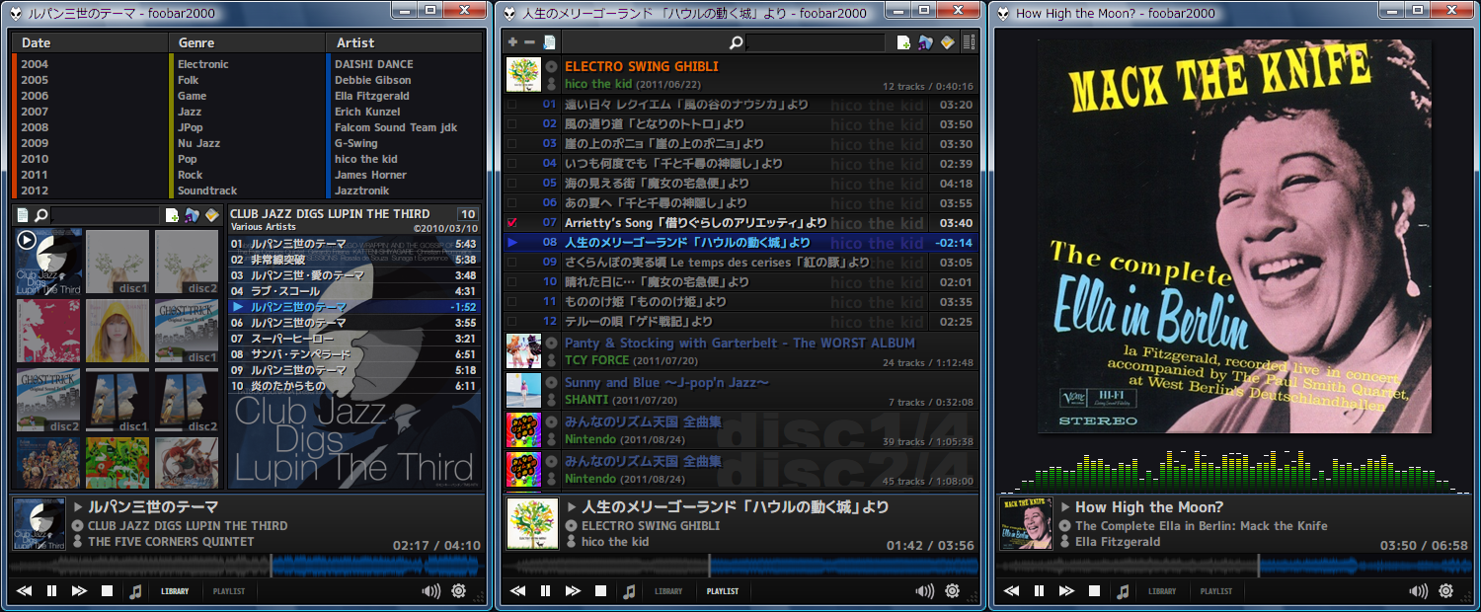Select track 03 ルパン三世・愛のテーマ in left tracklist
This screenshot has width=1481, height=612.
pyautogui.click(x=354, y=275)
